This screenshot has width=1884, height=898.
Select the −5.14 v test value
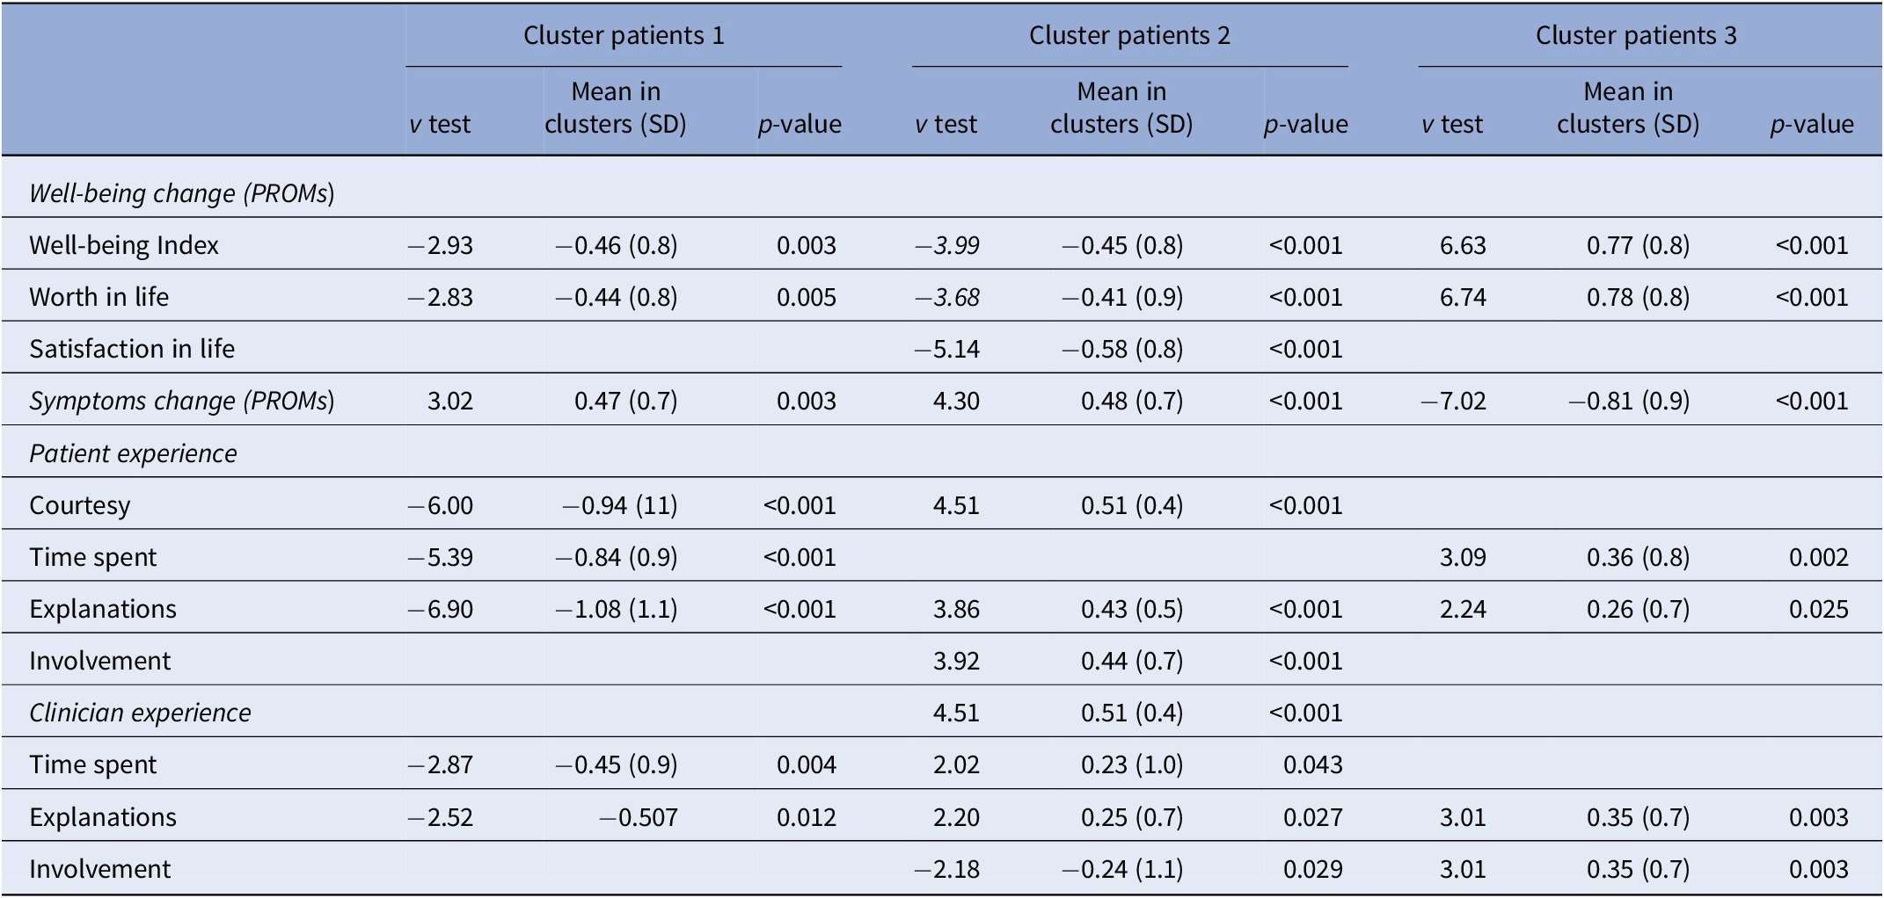coord(946,349)
